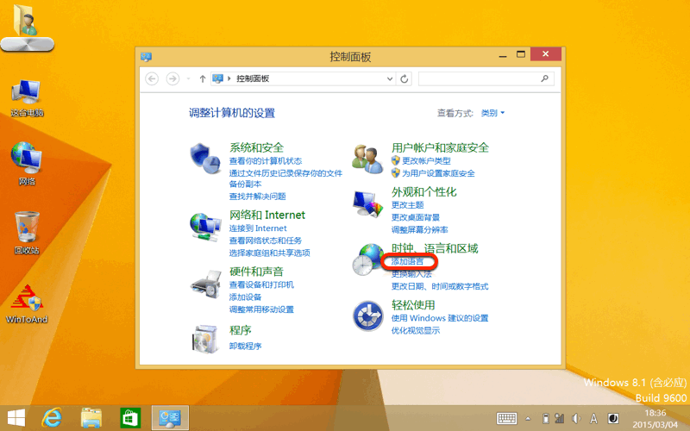The height and width of the screenshot is (431, 690).
Task: Open the 卸载程序 (uninstall program) link
Action: point(245,346)
